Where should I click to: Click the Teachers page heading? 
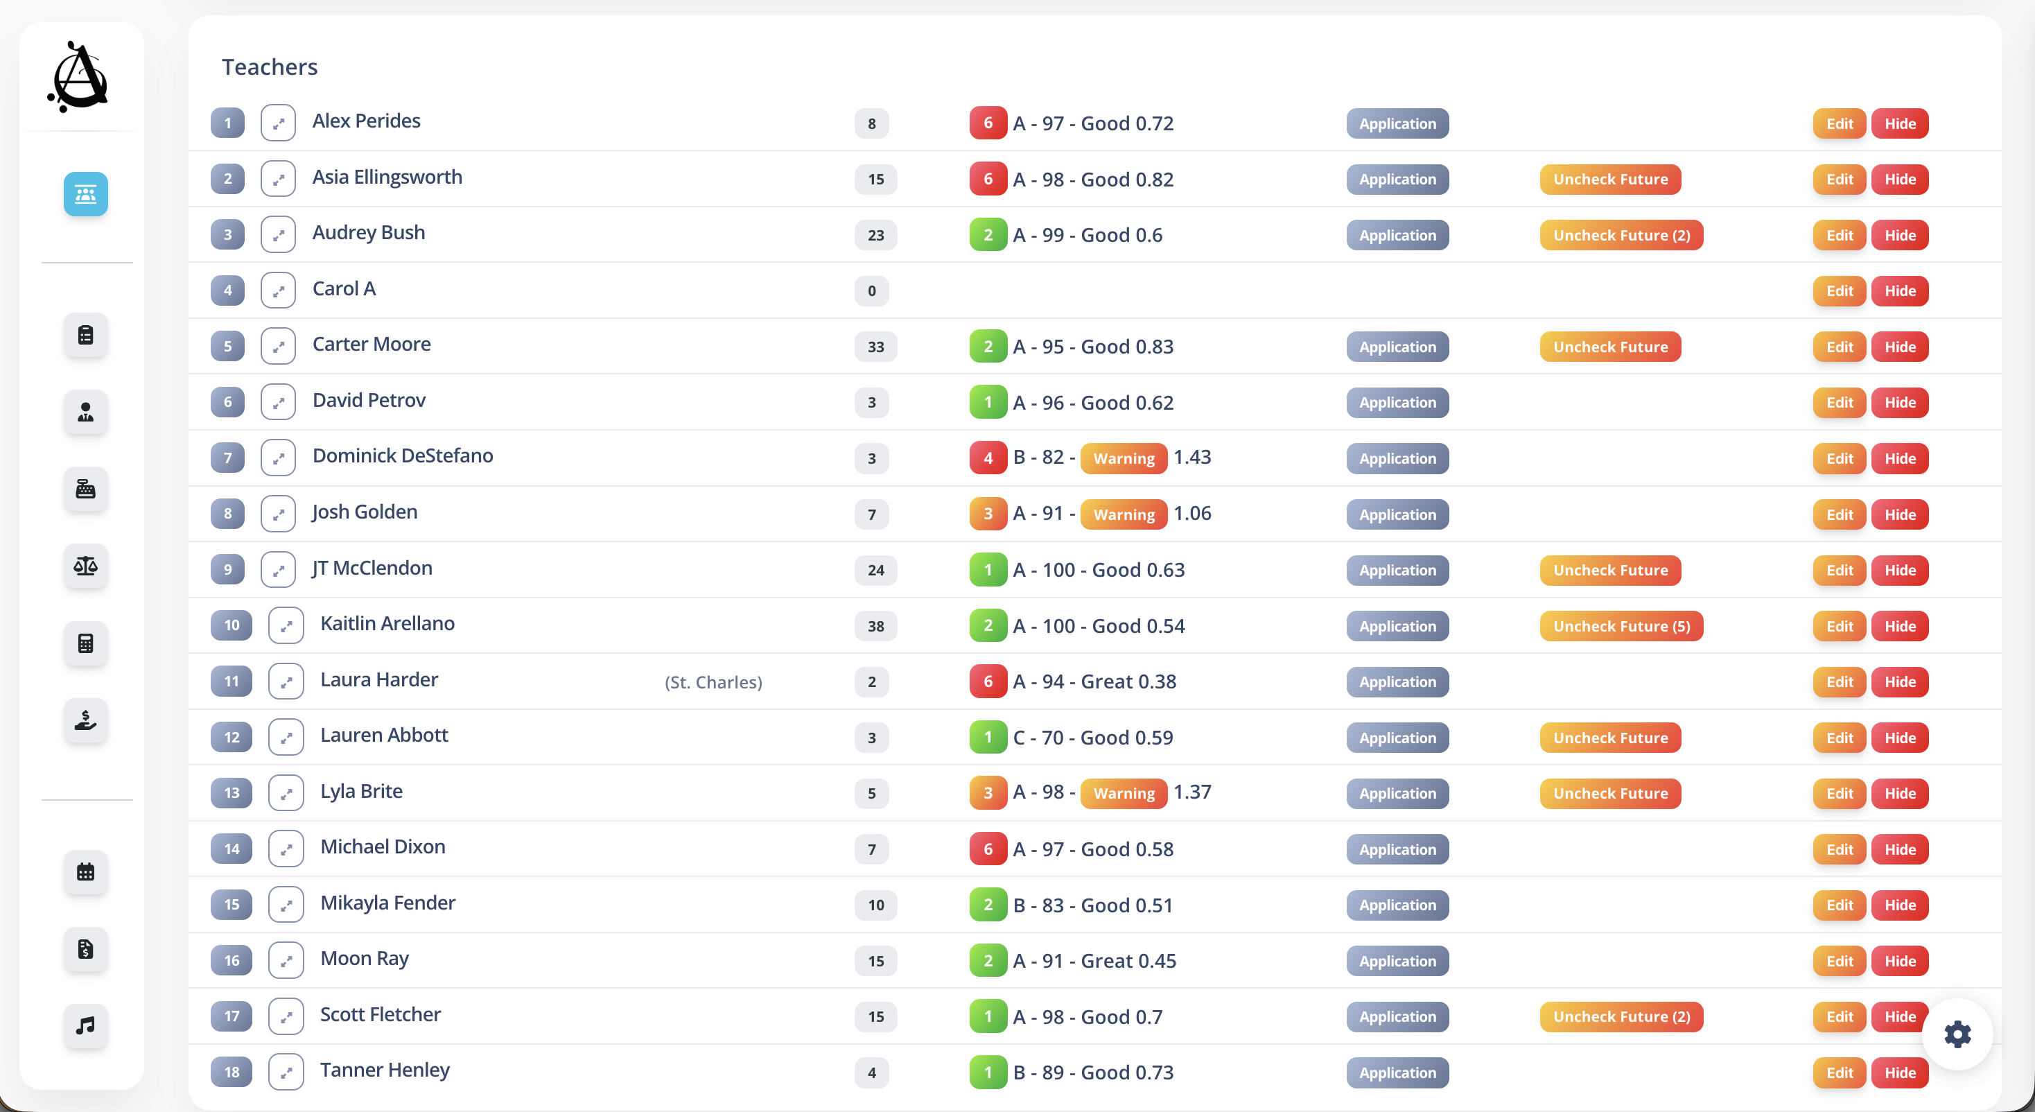pos(270,67)
